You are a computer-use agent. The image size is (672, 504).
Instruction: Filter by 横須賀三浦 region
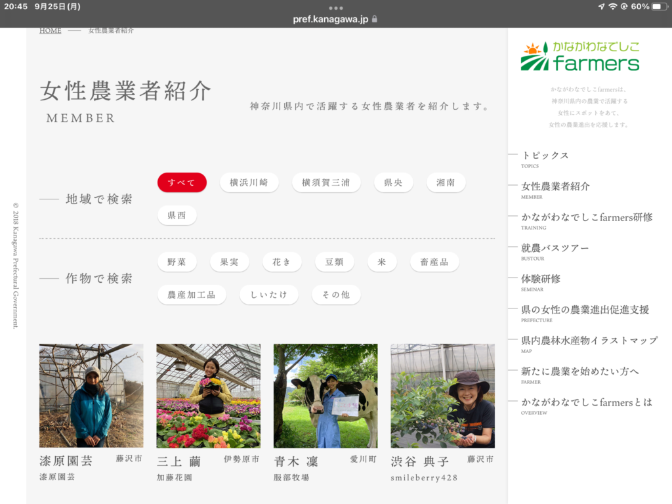pos(326,182)
